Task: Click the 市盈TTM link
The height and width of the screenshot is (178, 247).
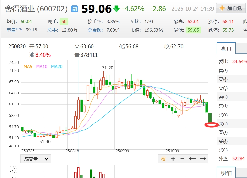Action: click(14, 30)
